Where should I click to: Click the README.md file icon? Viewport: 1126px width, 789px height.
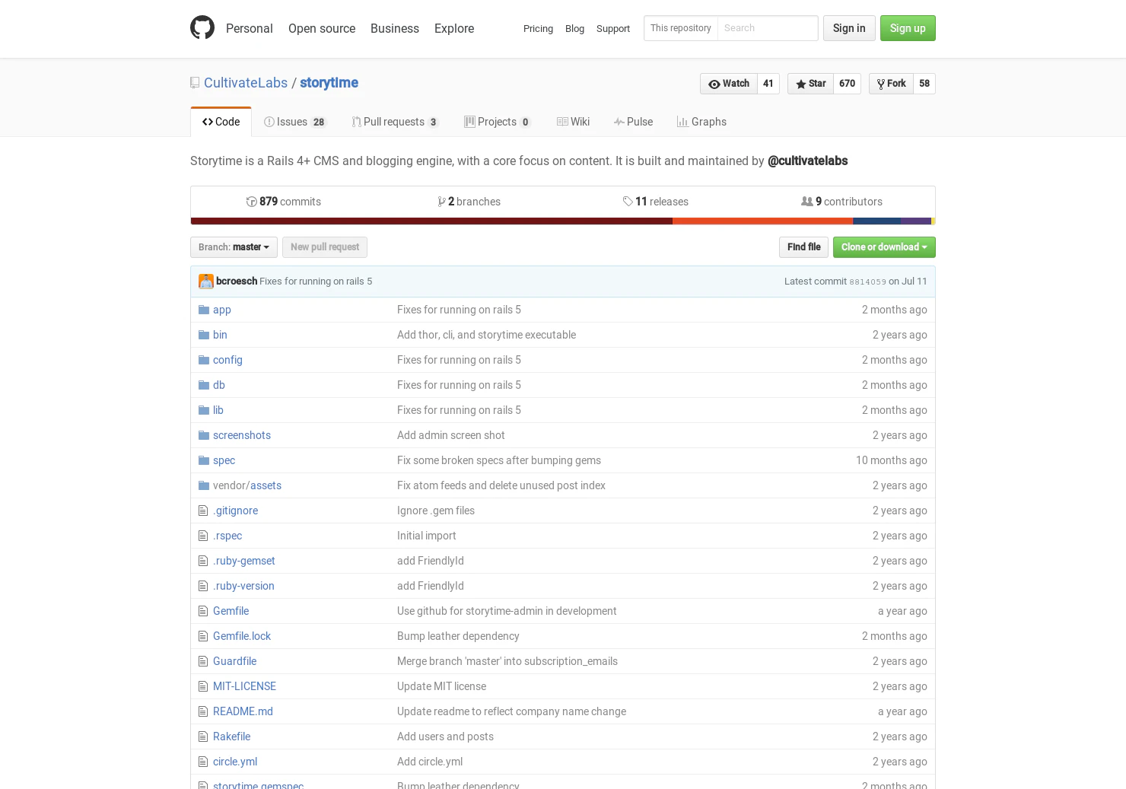[203, 711]
